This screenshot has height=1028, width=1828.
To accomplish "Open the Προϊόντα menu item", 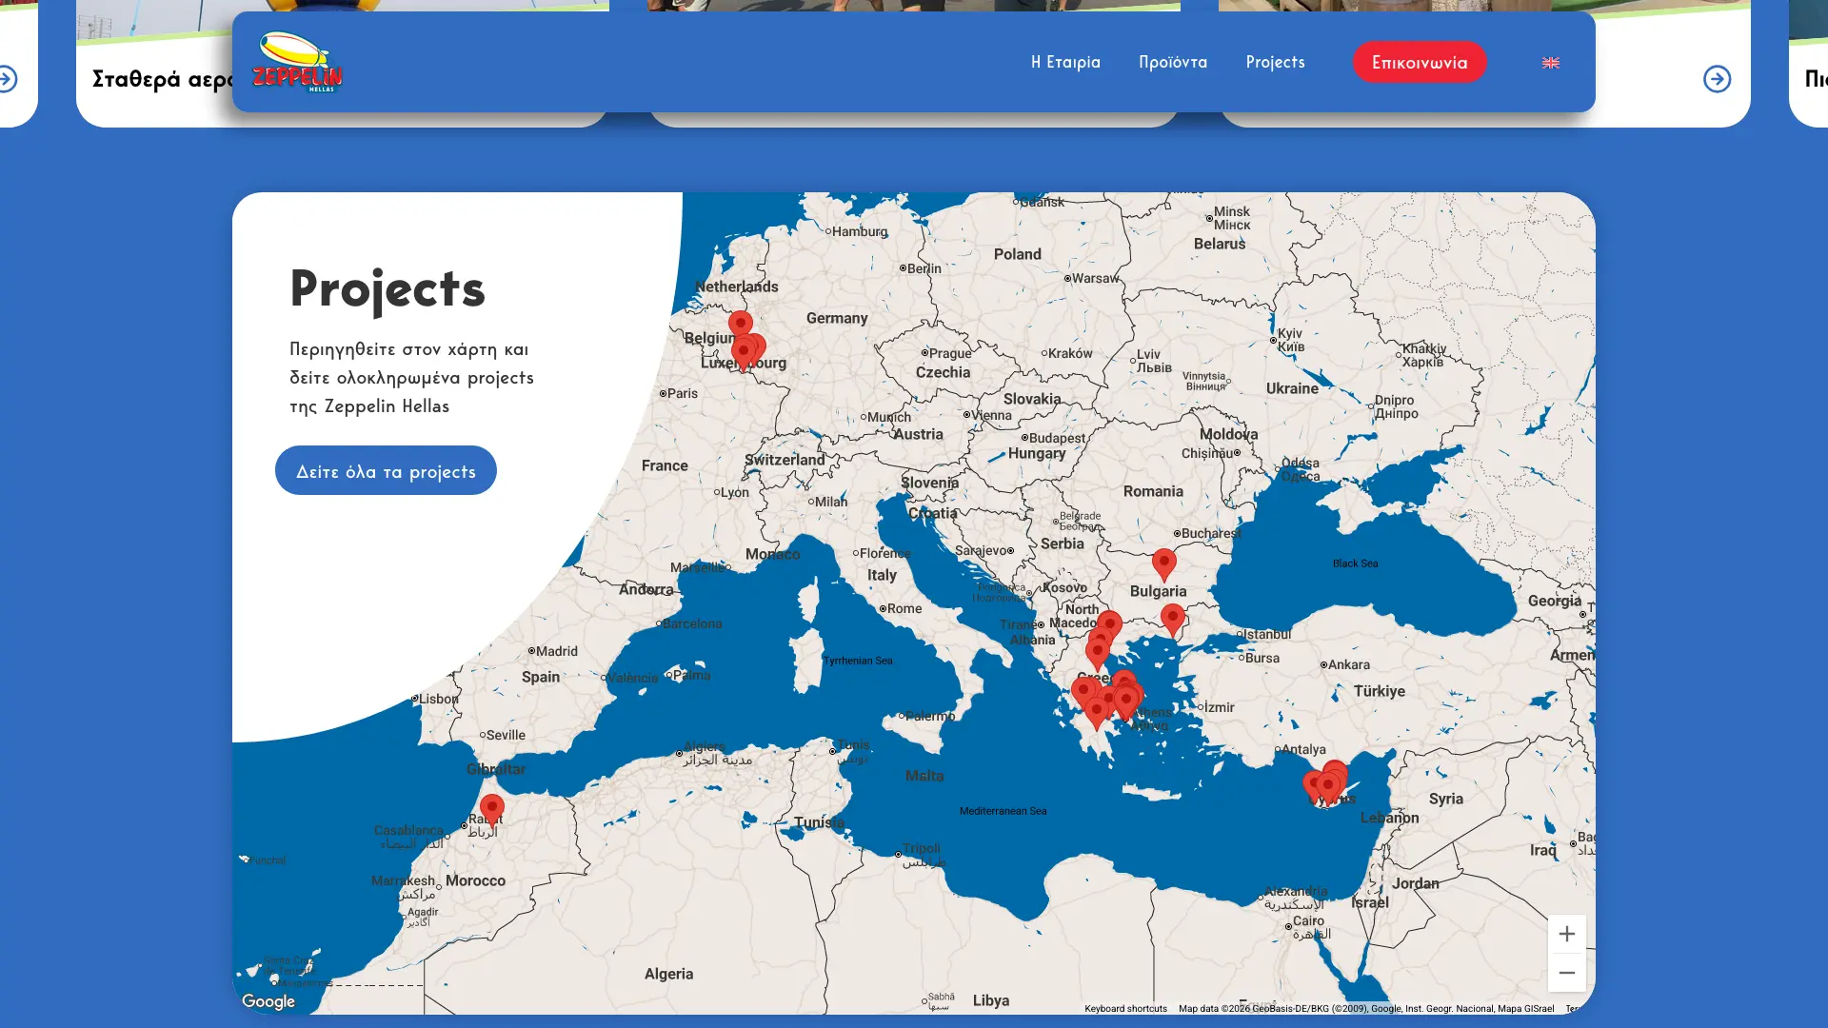I will pos(1172,62).
